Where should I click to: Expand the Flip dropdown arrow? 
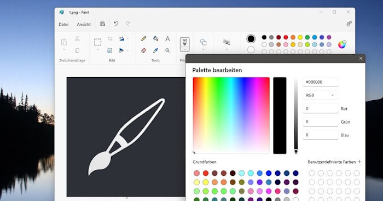click(x=127, y=50)
